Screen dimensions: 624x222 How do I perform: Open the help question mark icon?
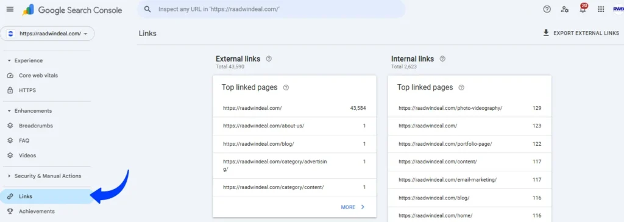pyautogui.click(x=547, y=9)
